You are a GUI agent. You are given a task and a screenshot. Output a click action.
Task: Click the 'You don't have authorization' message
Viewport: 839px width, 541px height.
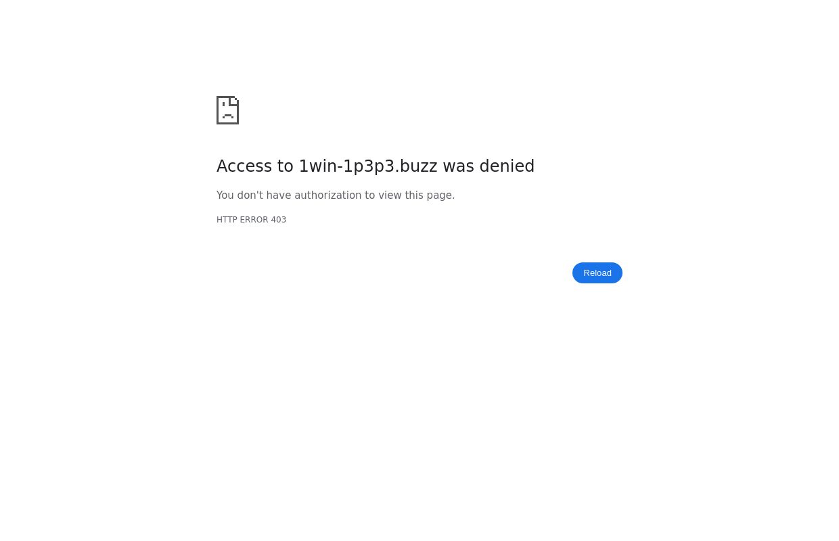click(336, 195)
